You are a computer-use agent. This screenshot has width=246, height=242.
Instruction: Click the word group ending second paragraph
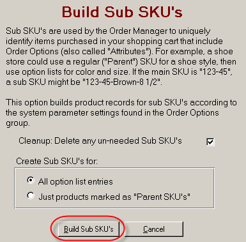17,123
